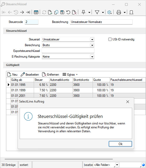The image size is (146, 168).
Task: Save the record with the floppy disk icon
Action: click(62, 12)
